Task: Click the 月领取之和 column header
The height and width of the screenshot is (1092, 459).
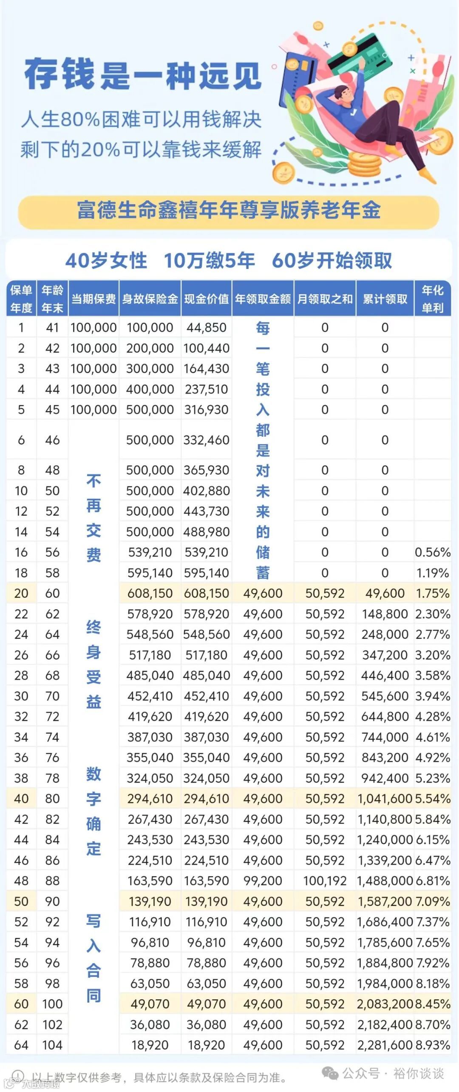Action: pos(325,298)
